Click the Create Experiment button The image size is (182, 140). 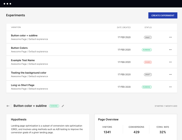[163, 16]
